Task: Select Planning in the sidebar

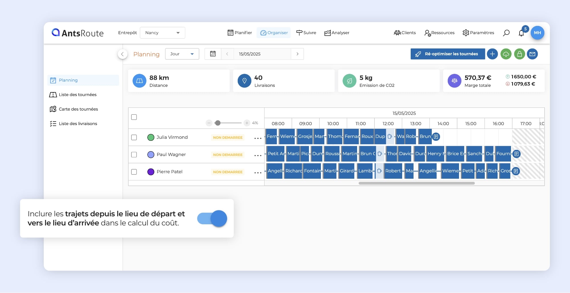Action: pos(83,80)
